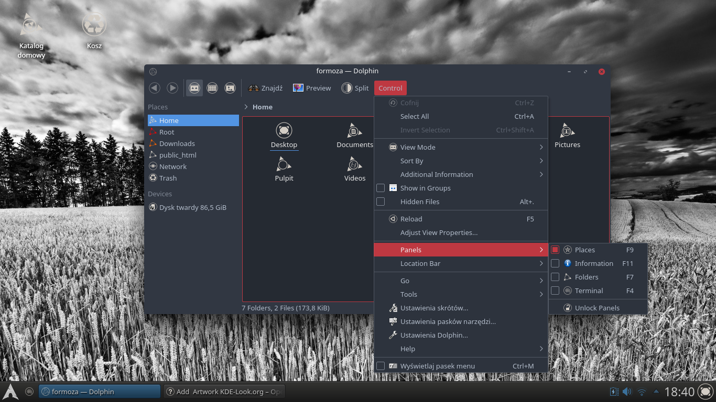Click Reload in the Control menu
The width and height of the screenshot is (716, 402).
(461, 219)
